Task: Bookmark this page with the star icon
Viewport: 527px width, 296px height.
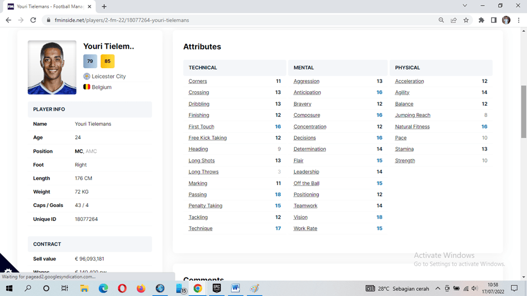Action: point(466,20)
